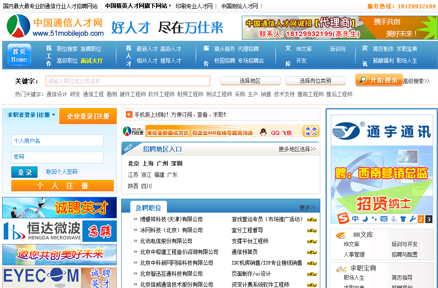This screenshot has height=288, width=438.
Task: Open job 室分工程督导
Action: point(247,230)
